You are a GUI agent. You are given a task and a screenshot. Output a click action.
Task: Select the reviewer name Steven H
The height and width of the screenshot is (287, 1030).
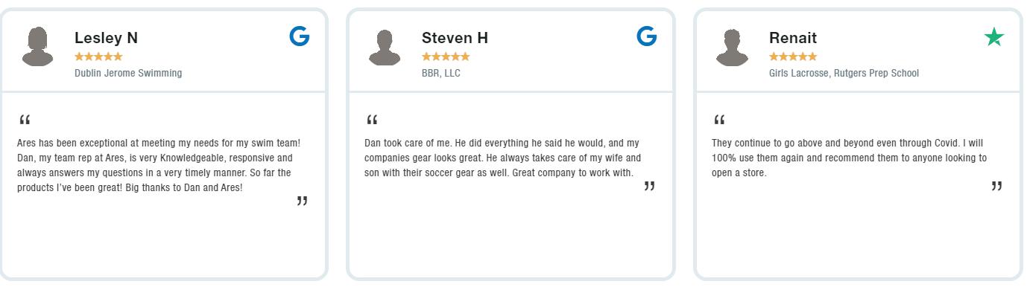pos(455,38)
